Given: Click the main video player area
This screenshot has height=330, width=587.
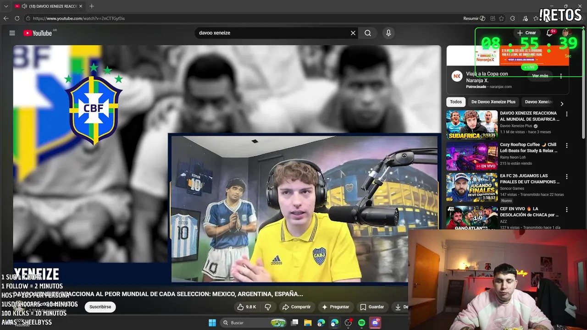Looking at the screenshot, I should click(x=227, y=166).
